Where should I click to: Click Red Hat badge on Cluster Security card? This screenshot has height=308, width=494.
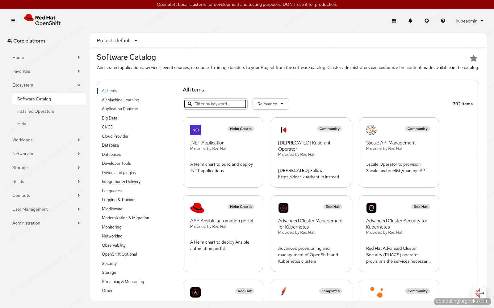[421, 207]
